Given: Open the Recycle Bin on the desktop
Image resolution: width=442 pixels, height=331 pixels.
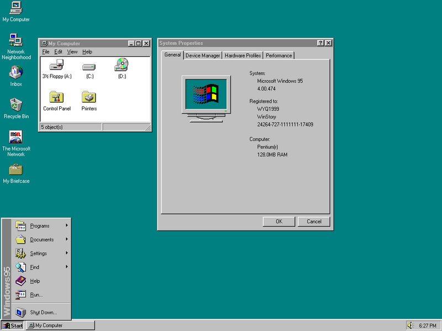Looking at the screenshot, I should pyautogui.click(x=16, y=105).
